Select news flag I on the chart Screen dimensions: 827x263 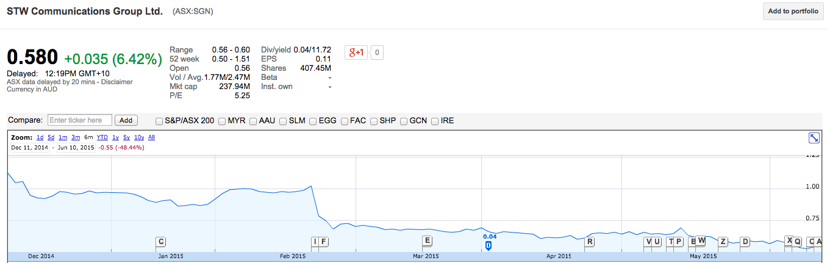pyautogui.click(x=315, y=242)
